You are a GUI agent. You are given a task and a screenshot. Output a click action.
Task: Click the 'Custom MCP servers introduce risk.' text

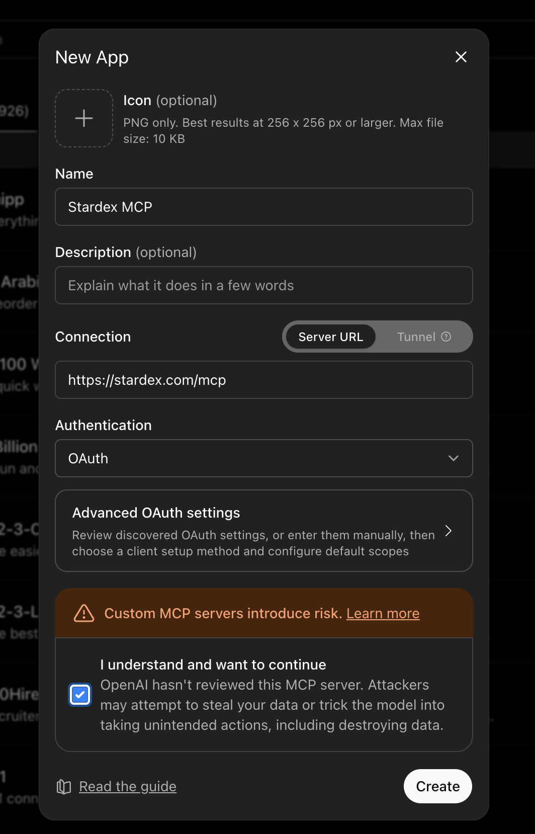(223, 614)
